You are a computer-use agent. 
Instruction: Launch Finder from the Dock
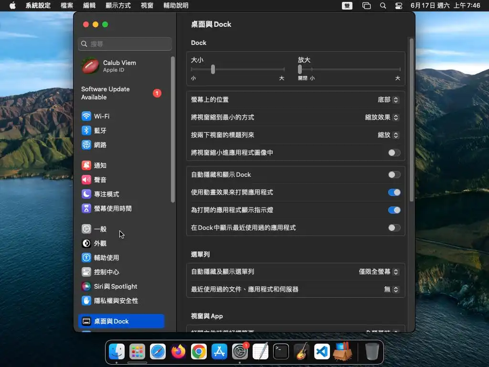coord(117,352)
